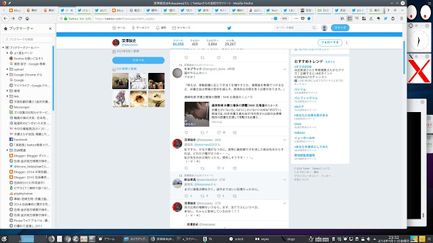433x243 pixels.
Task: Show the Firefox library icon
Action: [x=342, y=18]
